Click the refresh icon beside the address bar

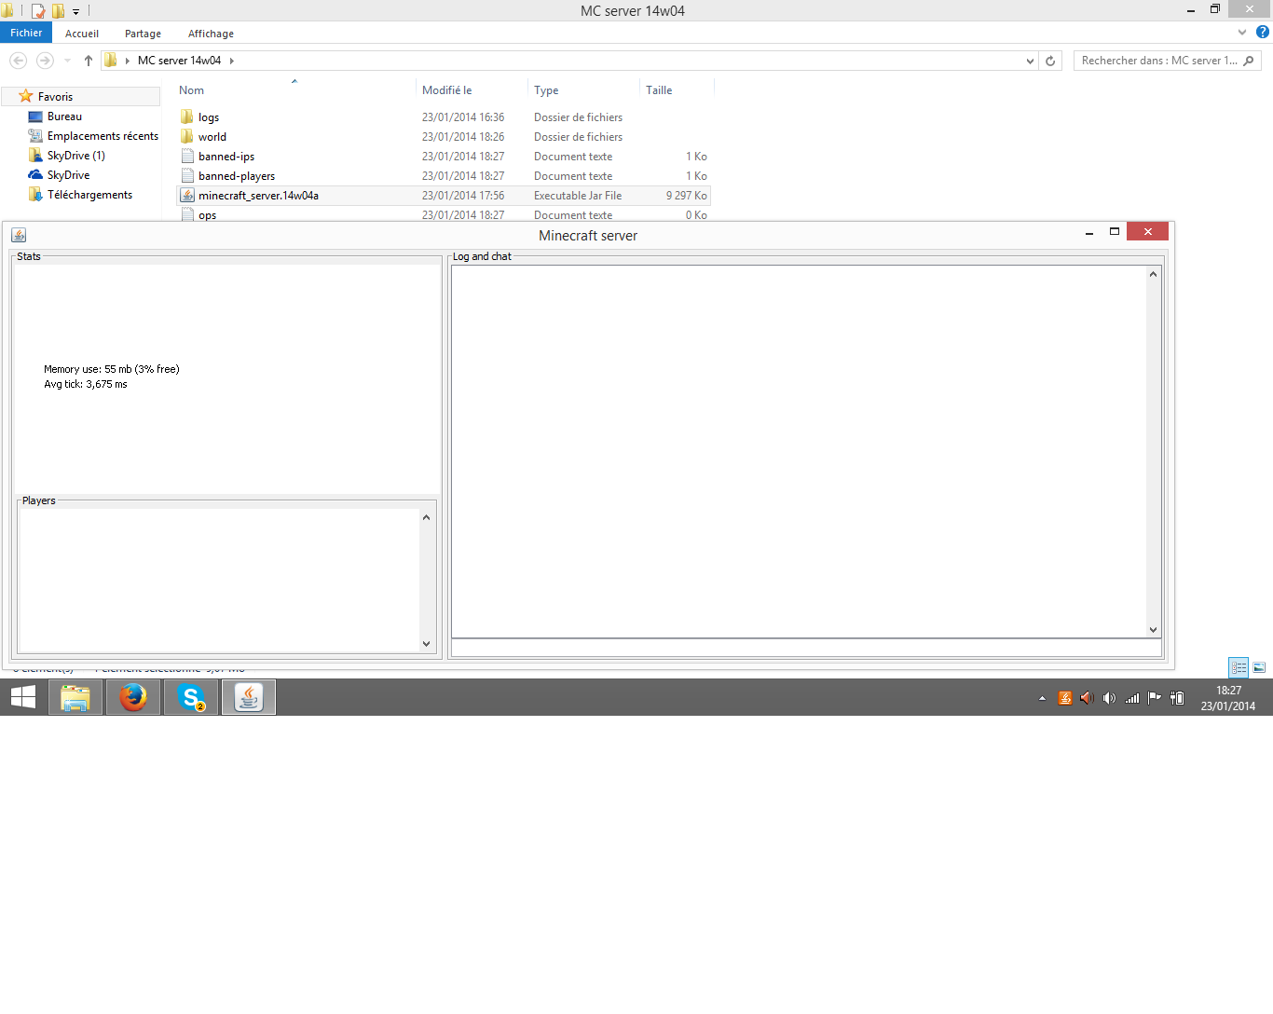[x=1050, y=61]
